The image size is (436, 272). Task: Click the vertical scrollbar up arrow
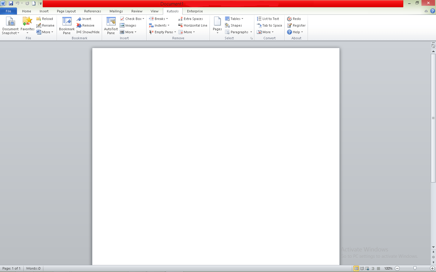click(x=433, y=51)
